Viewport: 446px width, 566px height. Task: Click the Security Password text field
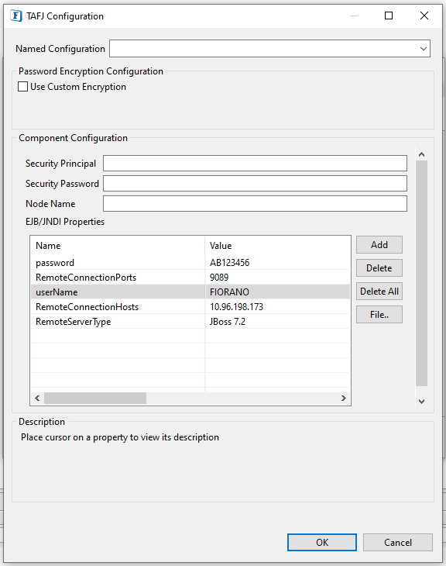[x=255, y=184]
